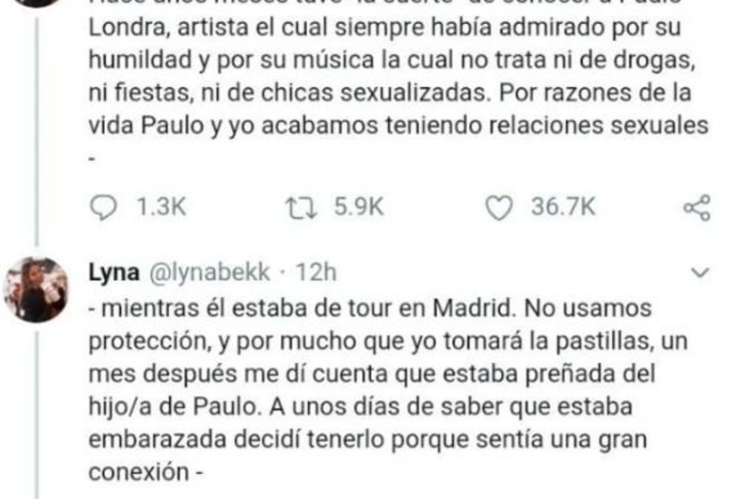
Task: Click the thread line below Lyna's avatar
Action: click(x=37, y=416)
